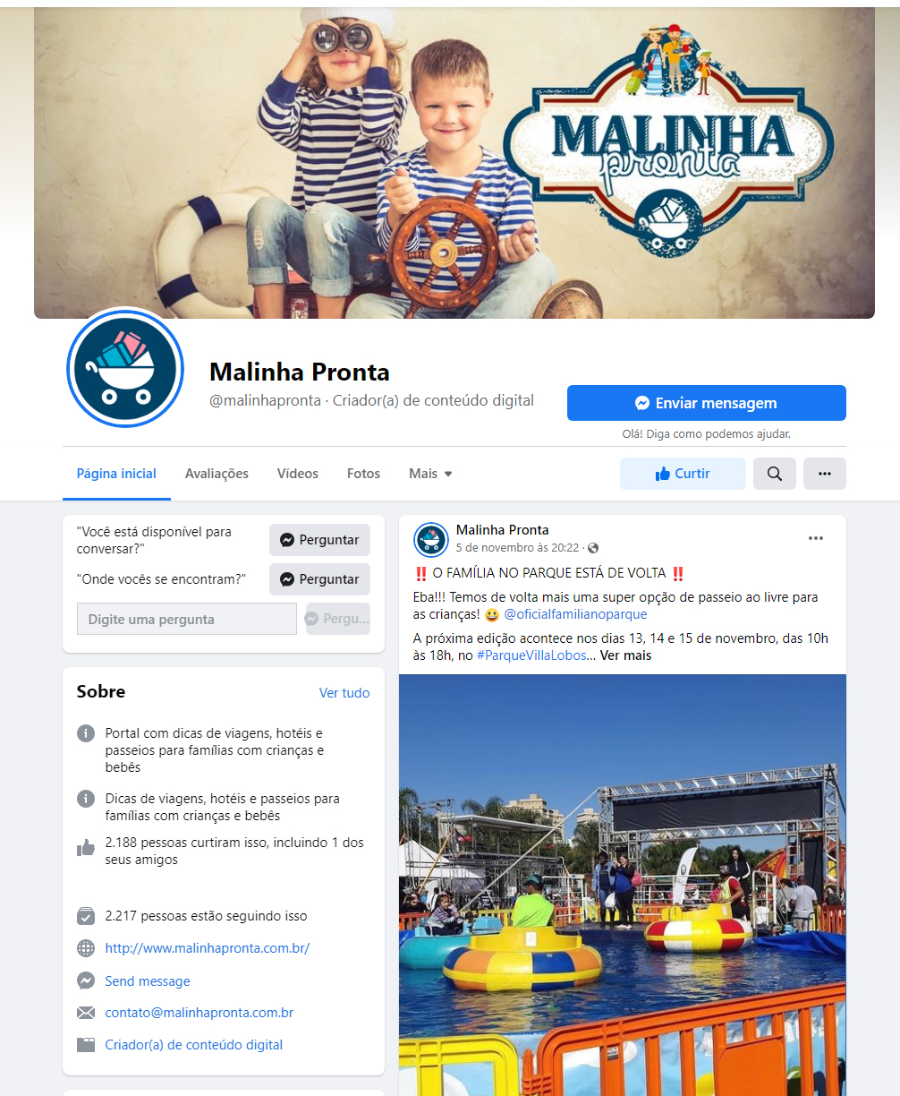Screen dimensions: 900x1096
Task: Open the post's three-dots options menu
Action: [816, 538]
